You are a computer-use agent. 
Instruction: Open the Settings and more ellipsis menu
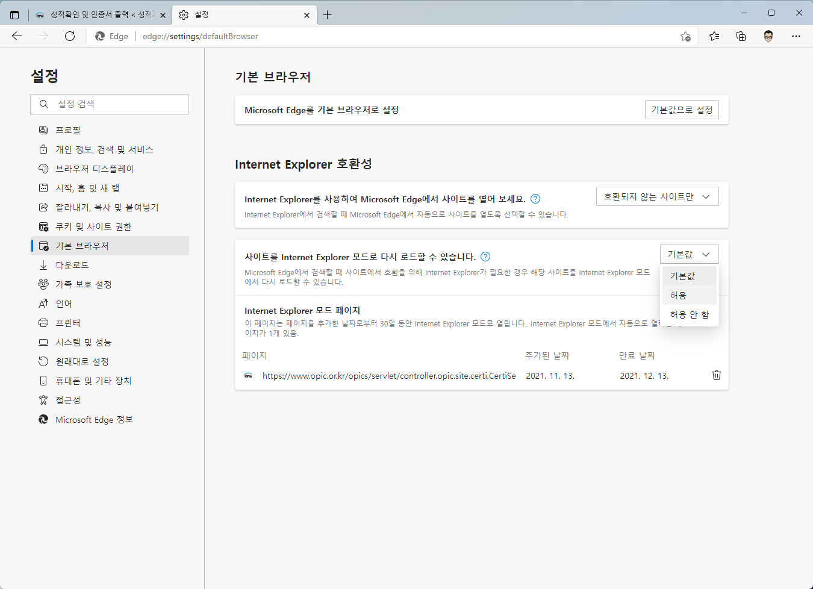tap(796, 36)
